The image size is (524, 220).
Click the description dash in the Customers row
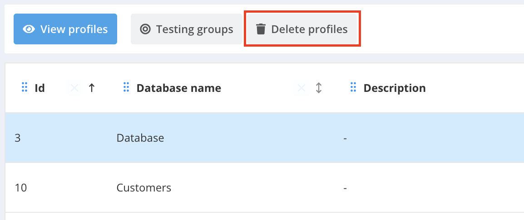(345, 188)
